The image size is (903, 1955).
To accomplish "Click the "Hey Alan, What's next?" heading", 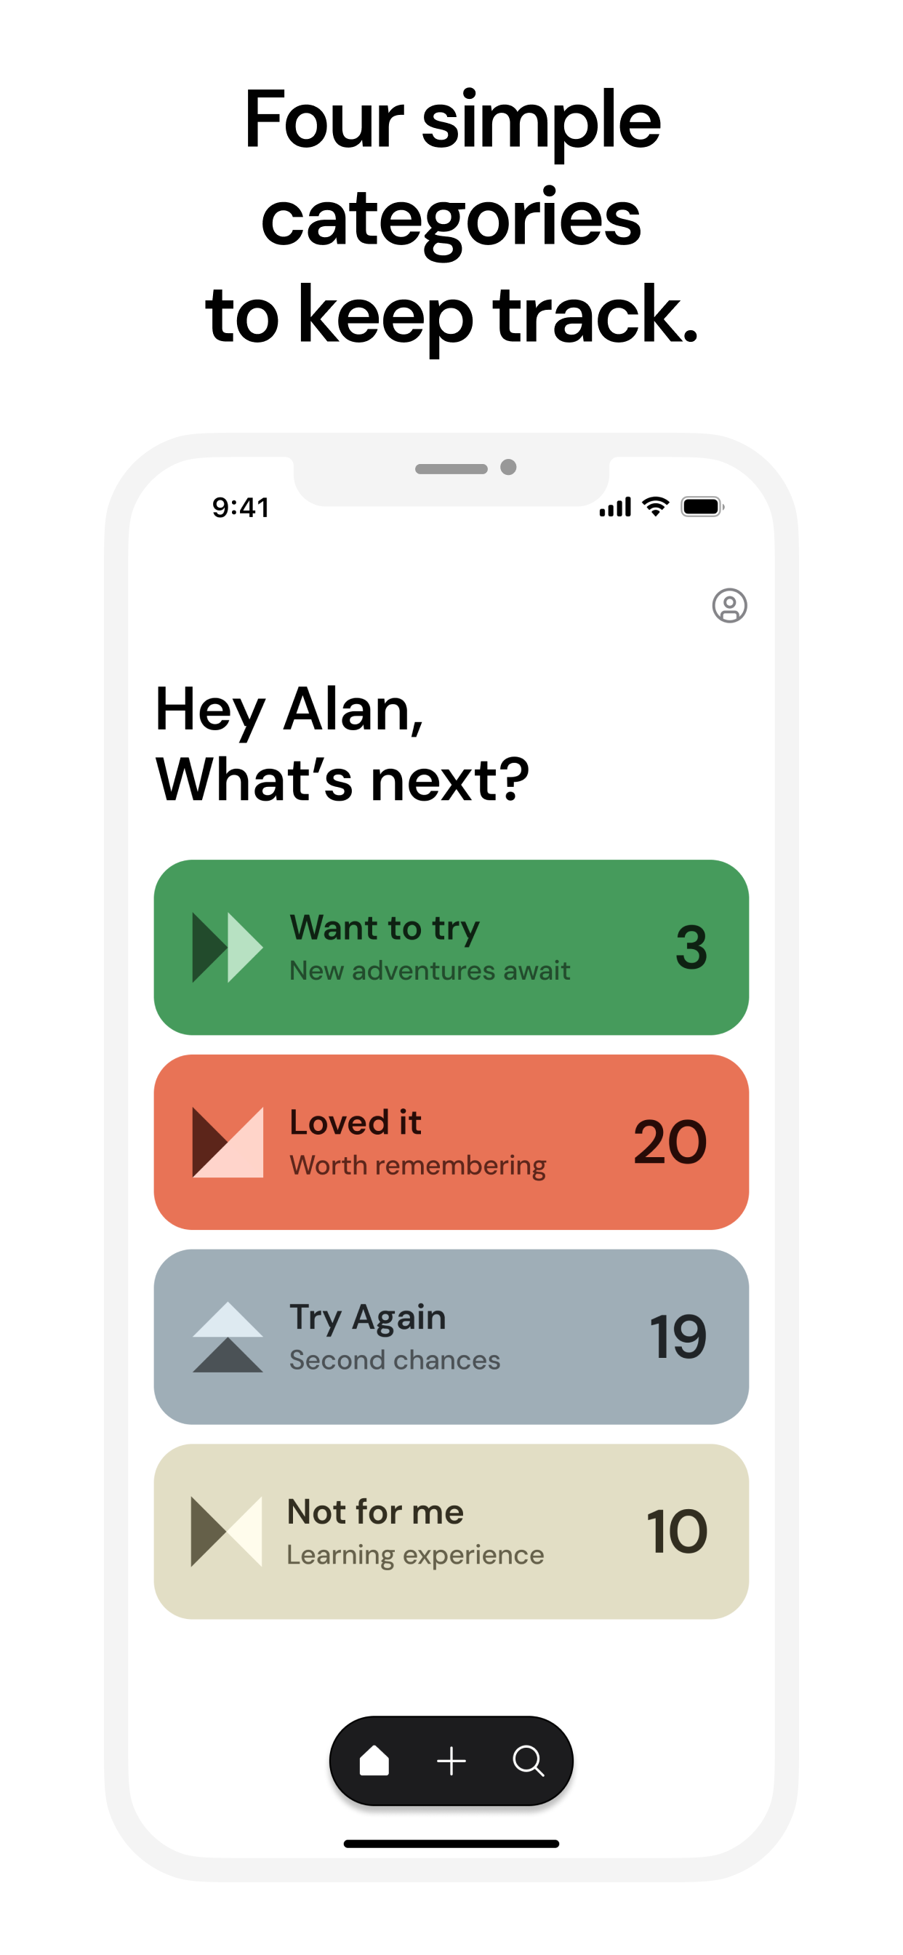I will coord(342,744).
